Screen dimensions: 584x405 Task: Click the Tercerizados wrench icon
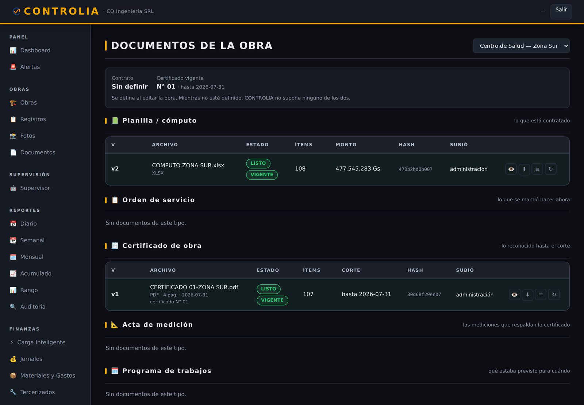(13, 392)
